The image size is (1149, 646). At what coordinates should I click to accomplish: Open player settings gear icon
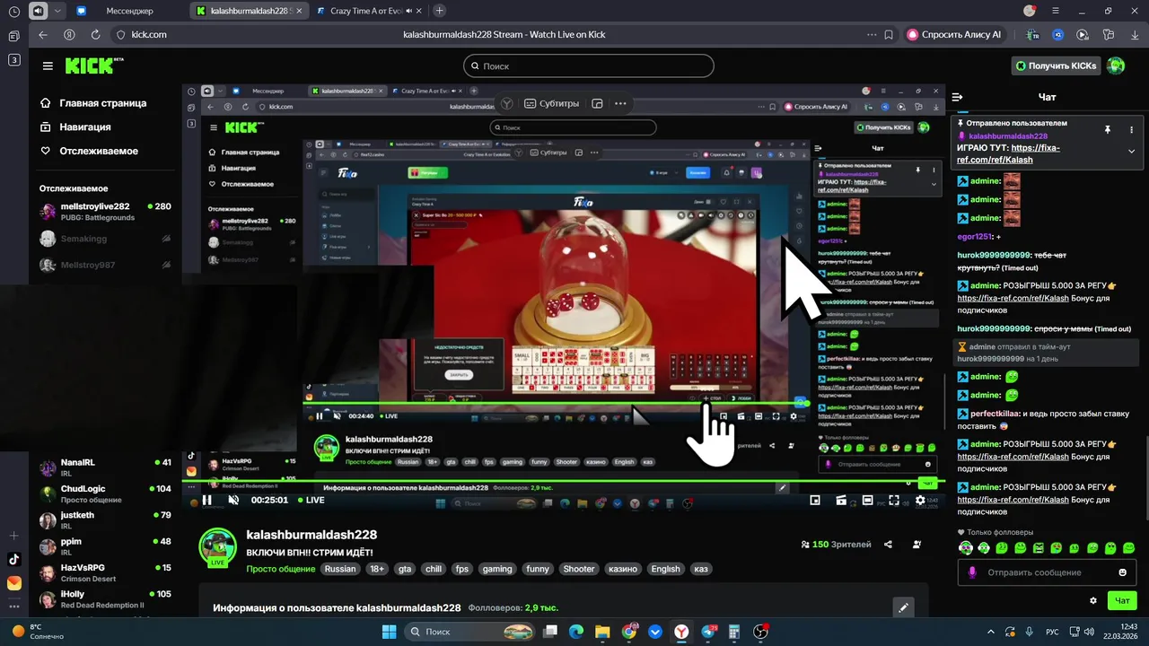[x=920, y=501]
